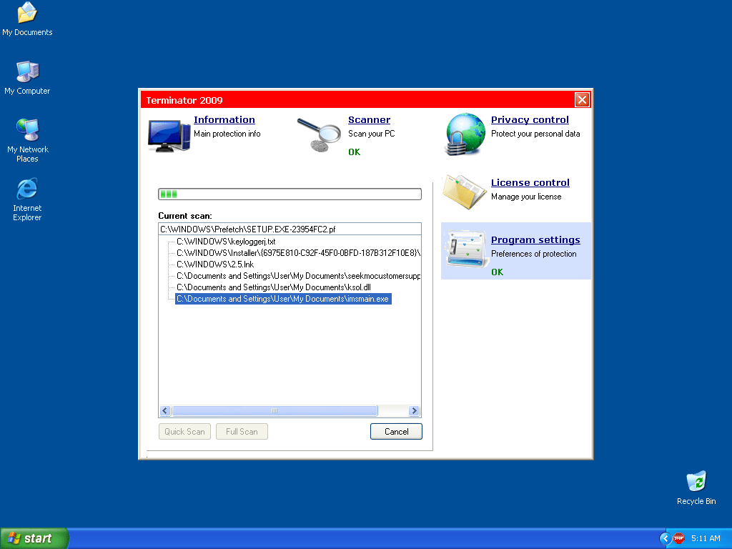Viewport: 732px width, 549px height.
Task: Open the Recycle Bin icon
Action: click(x=696, y=482)
